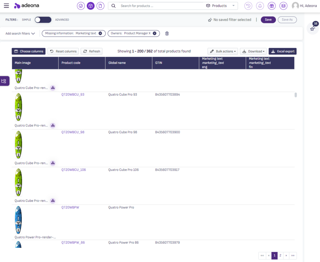Click Excel export button
Viewport: 320px width, 262px height.
[x=282, y=52]
